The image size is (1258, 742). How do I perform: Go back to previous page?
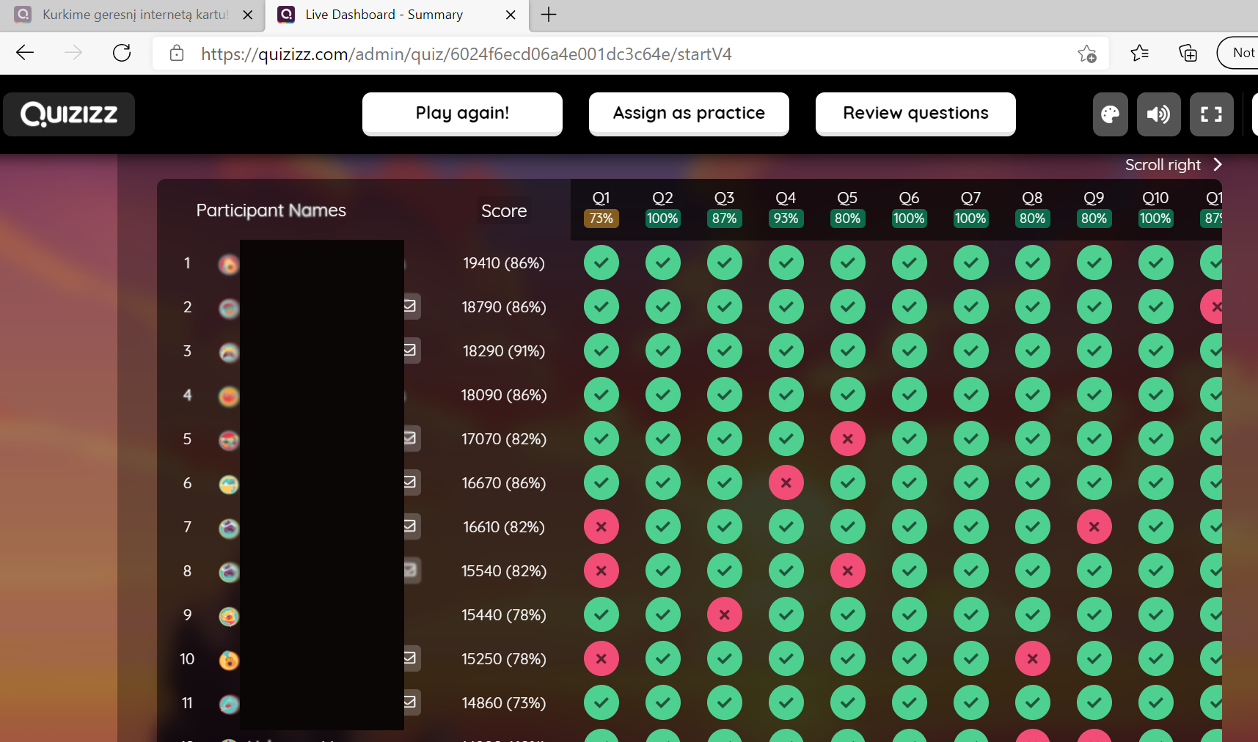point(25,54)
